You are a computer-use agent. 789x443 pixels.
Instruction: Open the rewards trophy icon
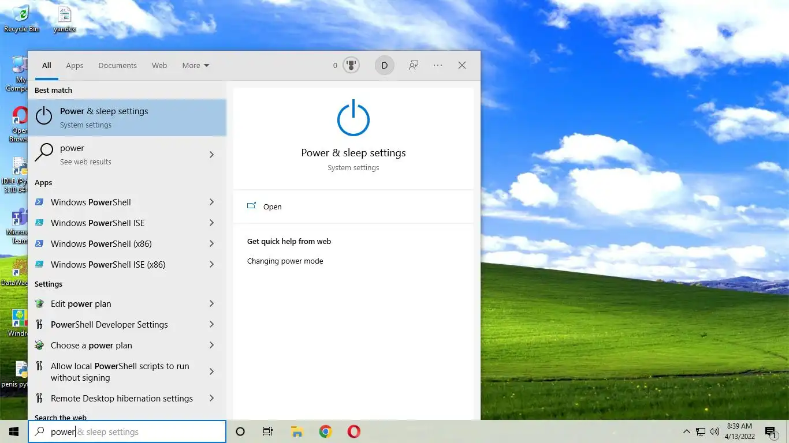pyautogui.click(x=351, y=65)
